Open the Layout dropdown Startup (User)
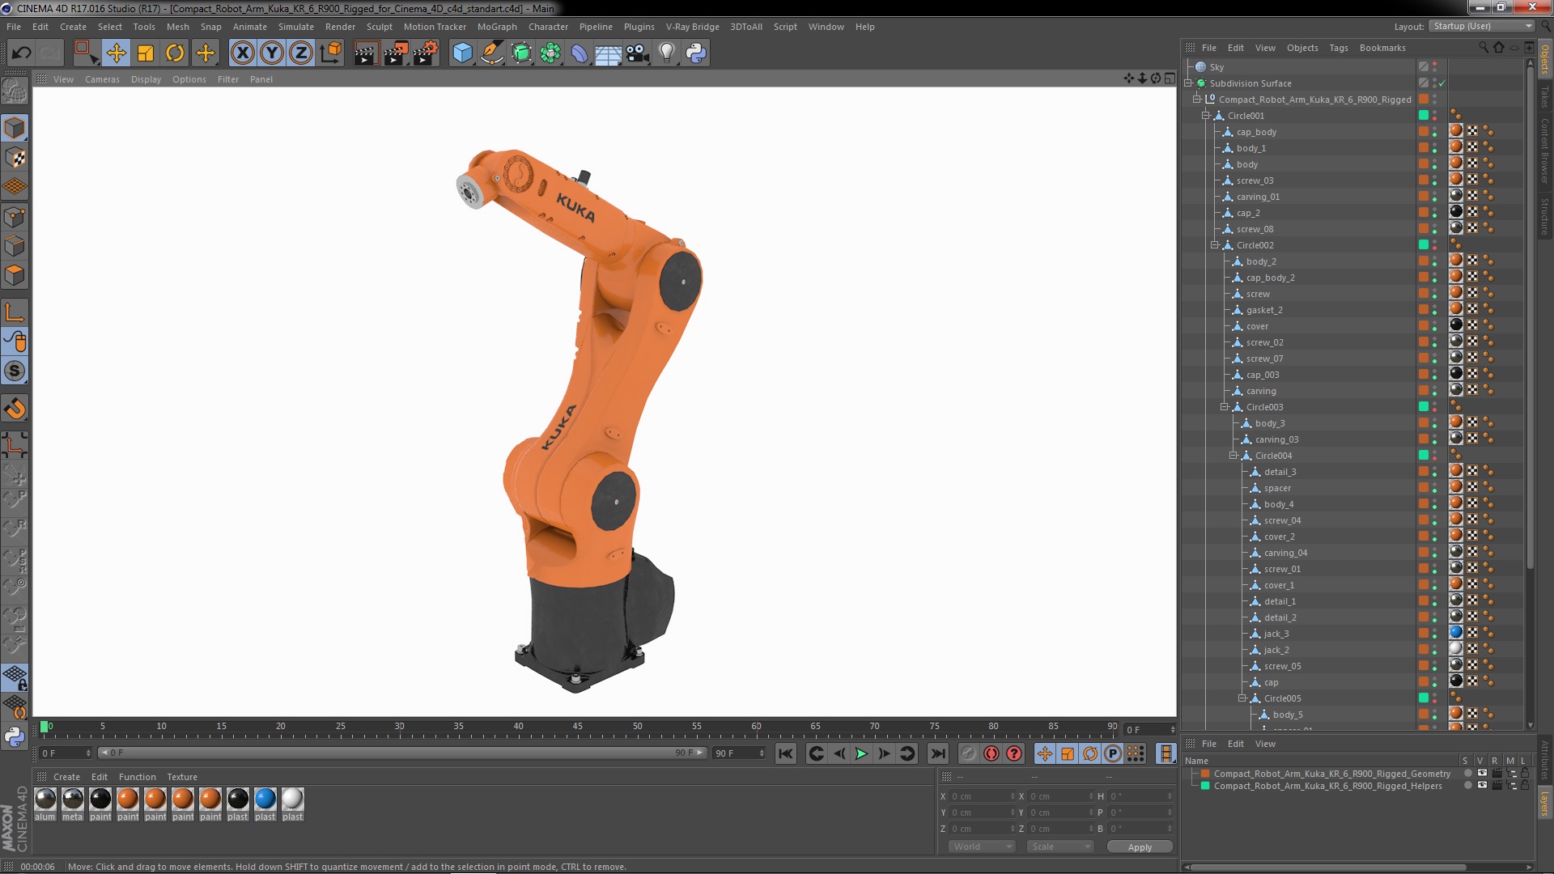This screenshot has height=874, width=1554. point(1481,26)
